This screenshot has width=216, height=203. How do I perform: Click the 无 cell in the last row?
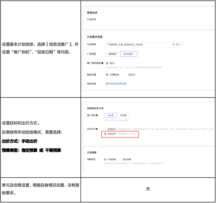click(x=148, y=189)
